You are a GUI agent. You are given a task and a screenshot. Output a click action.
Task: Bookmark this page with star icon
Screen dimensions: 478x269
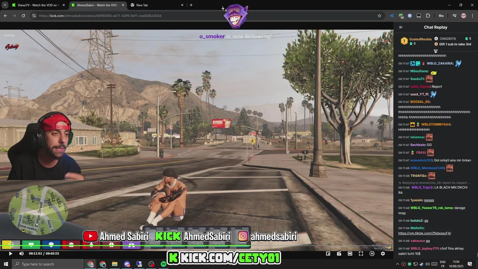click(x=379, y=16)
